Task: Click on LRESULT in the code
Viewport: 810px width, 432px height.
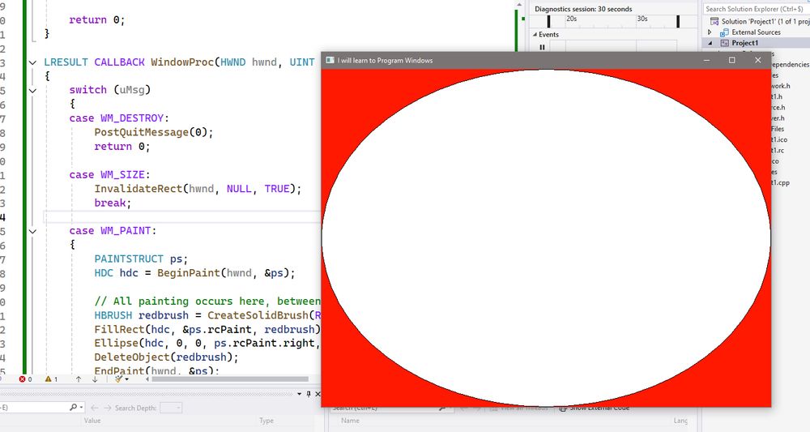Action: tap(66, 62)
